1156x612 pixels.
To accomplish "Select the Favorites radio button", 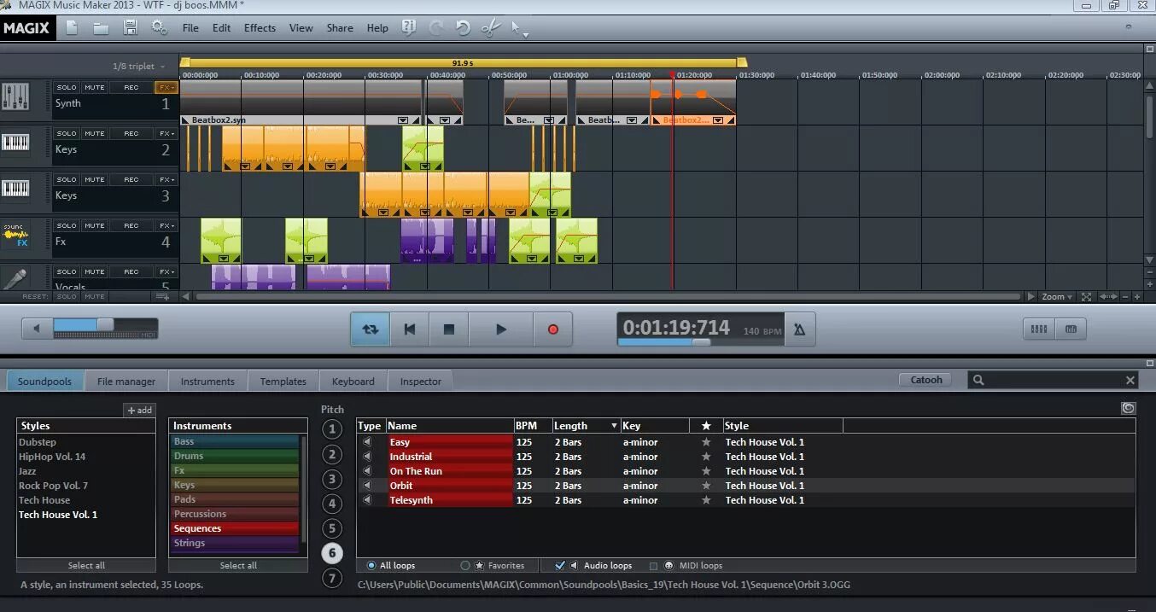I will [465, 566].
